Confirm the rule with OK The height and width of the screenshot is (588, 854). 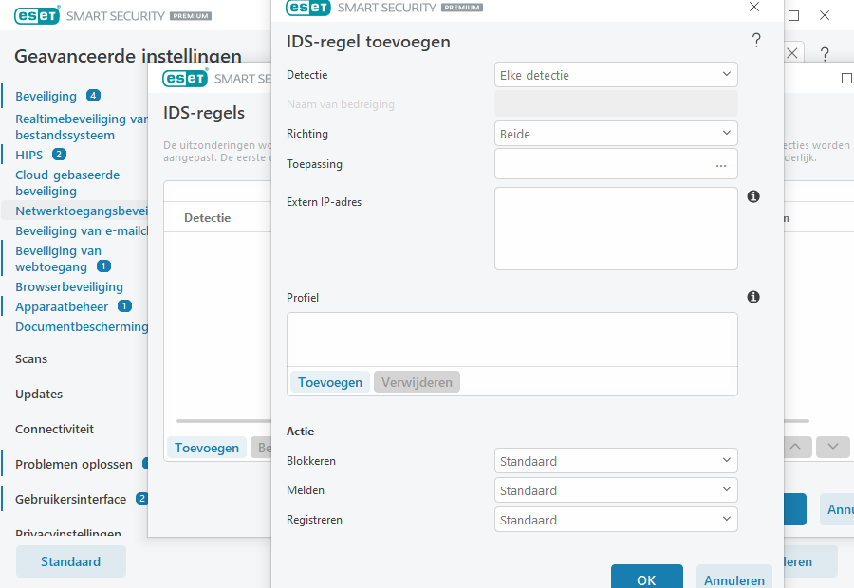[646, 579]
